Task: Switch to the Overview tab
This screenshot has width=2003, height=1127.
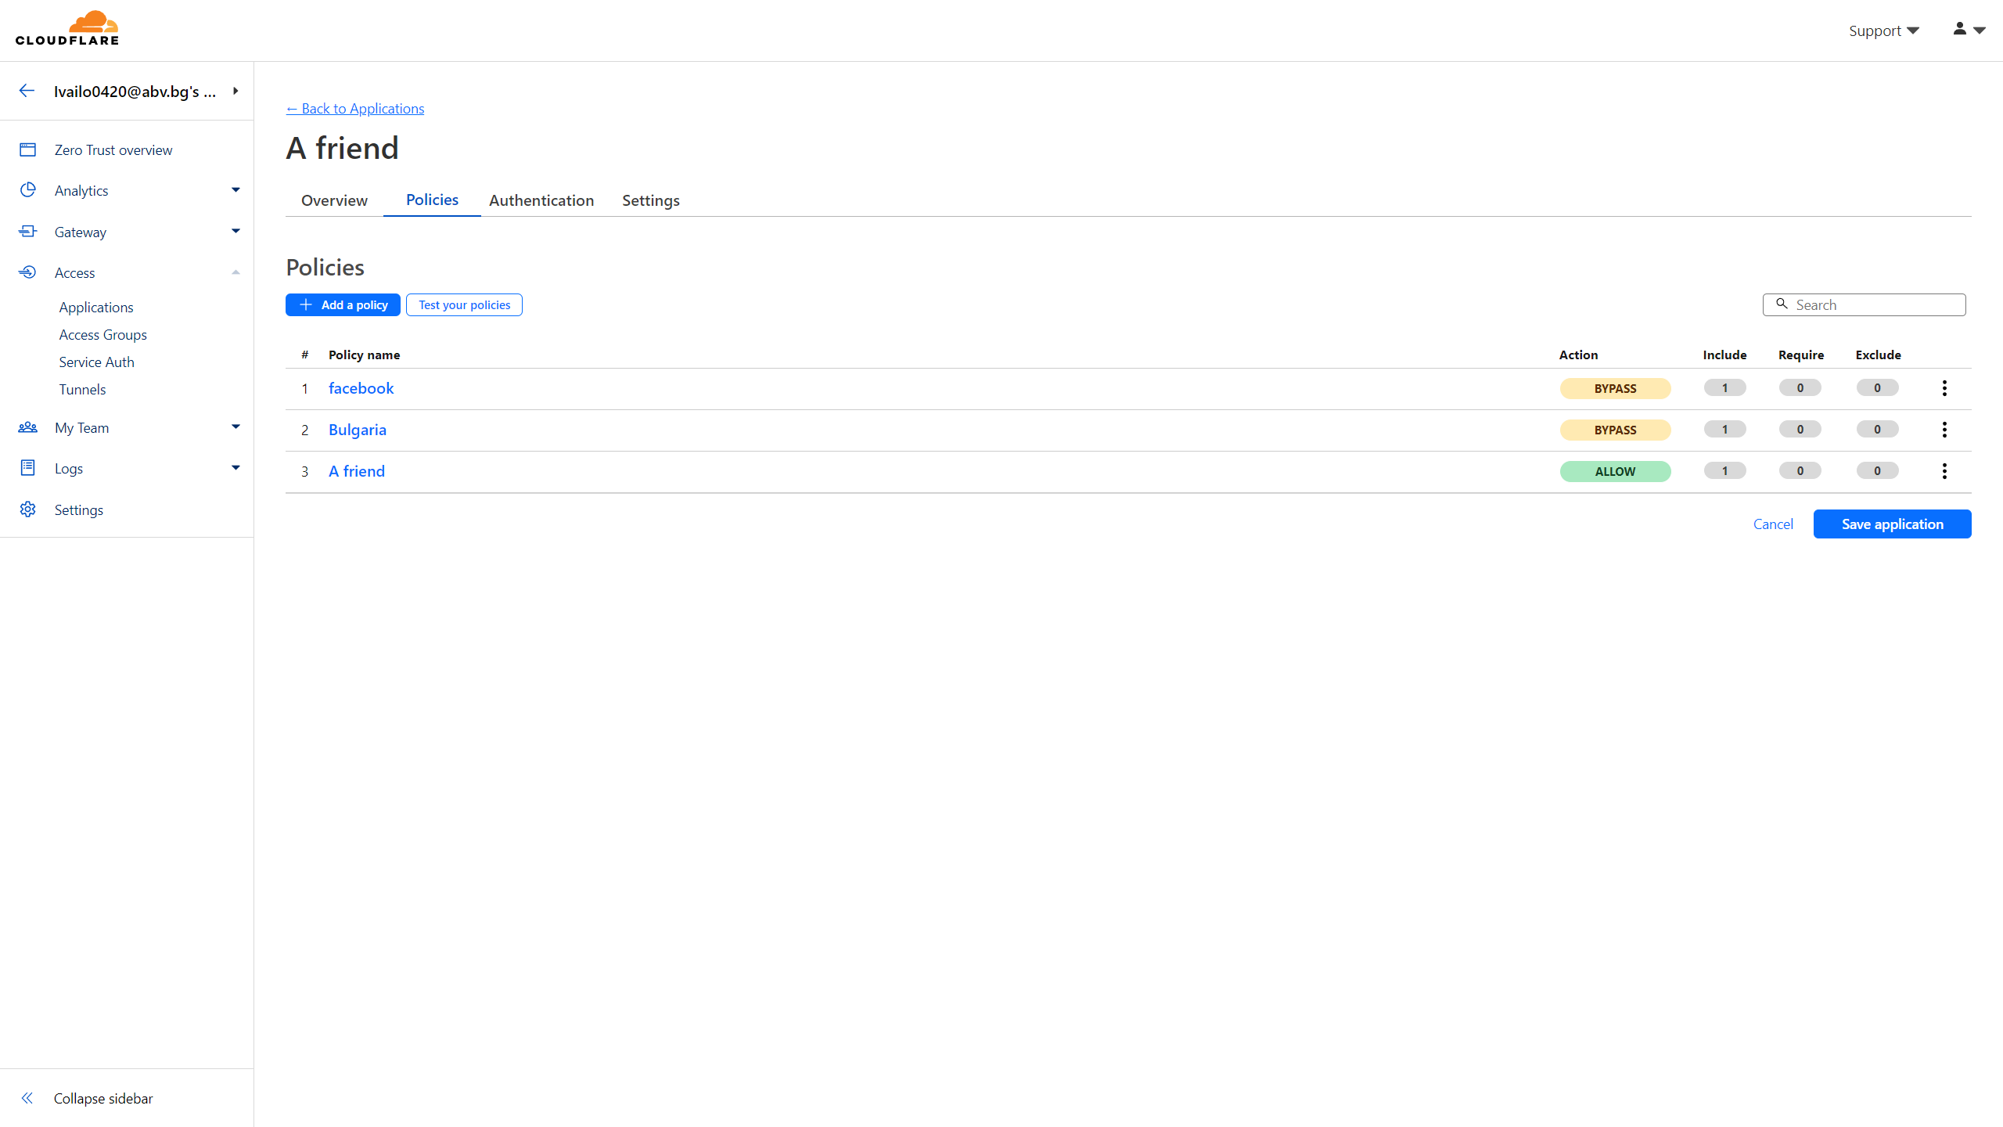Action: point(334,200)
